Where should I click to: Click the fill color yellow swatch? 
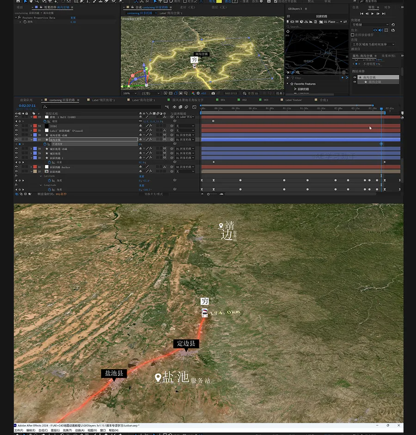pyautogui.click(x=219, y=1)
